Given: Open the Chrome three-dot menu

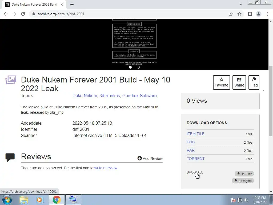Looking at the screenshot, I should (267, 14).
